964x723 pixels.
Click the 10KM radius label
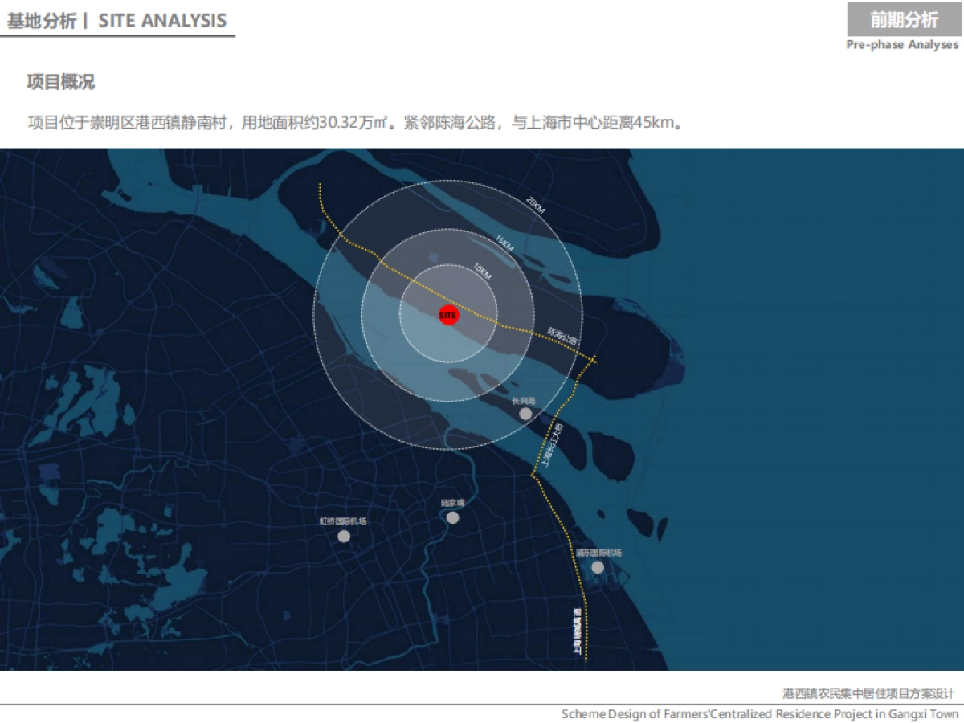pyautogui.click(x=482, y=271)
